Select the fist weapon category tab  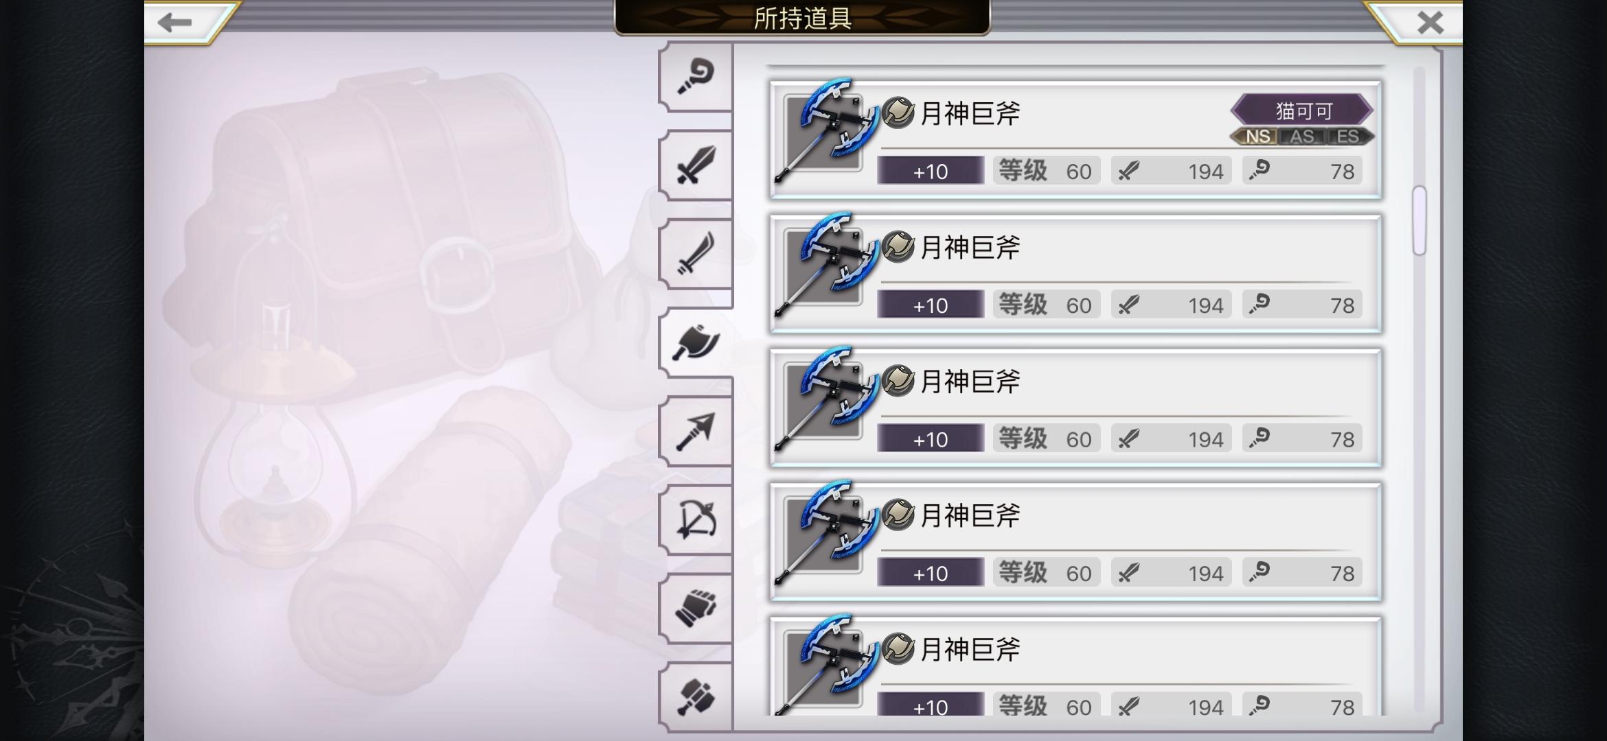(695, 608)
